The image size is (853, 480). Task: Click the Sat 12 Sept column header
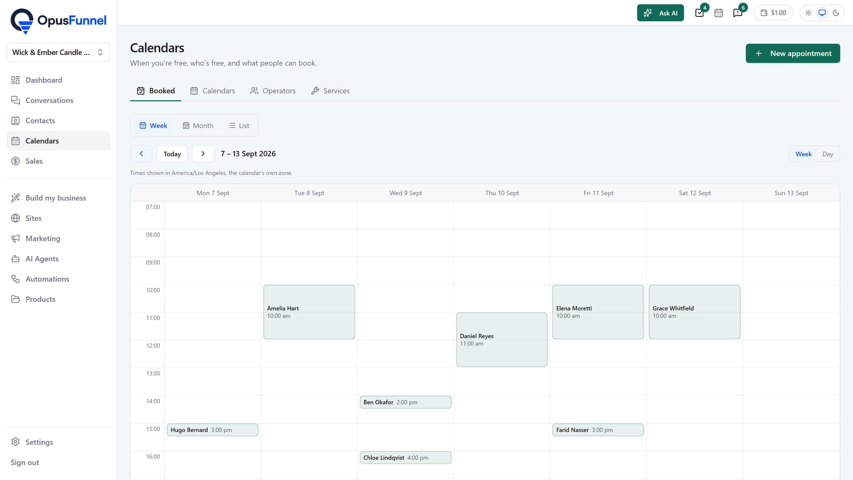point(695,193)
